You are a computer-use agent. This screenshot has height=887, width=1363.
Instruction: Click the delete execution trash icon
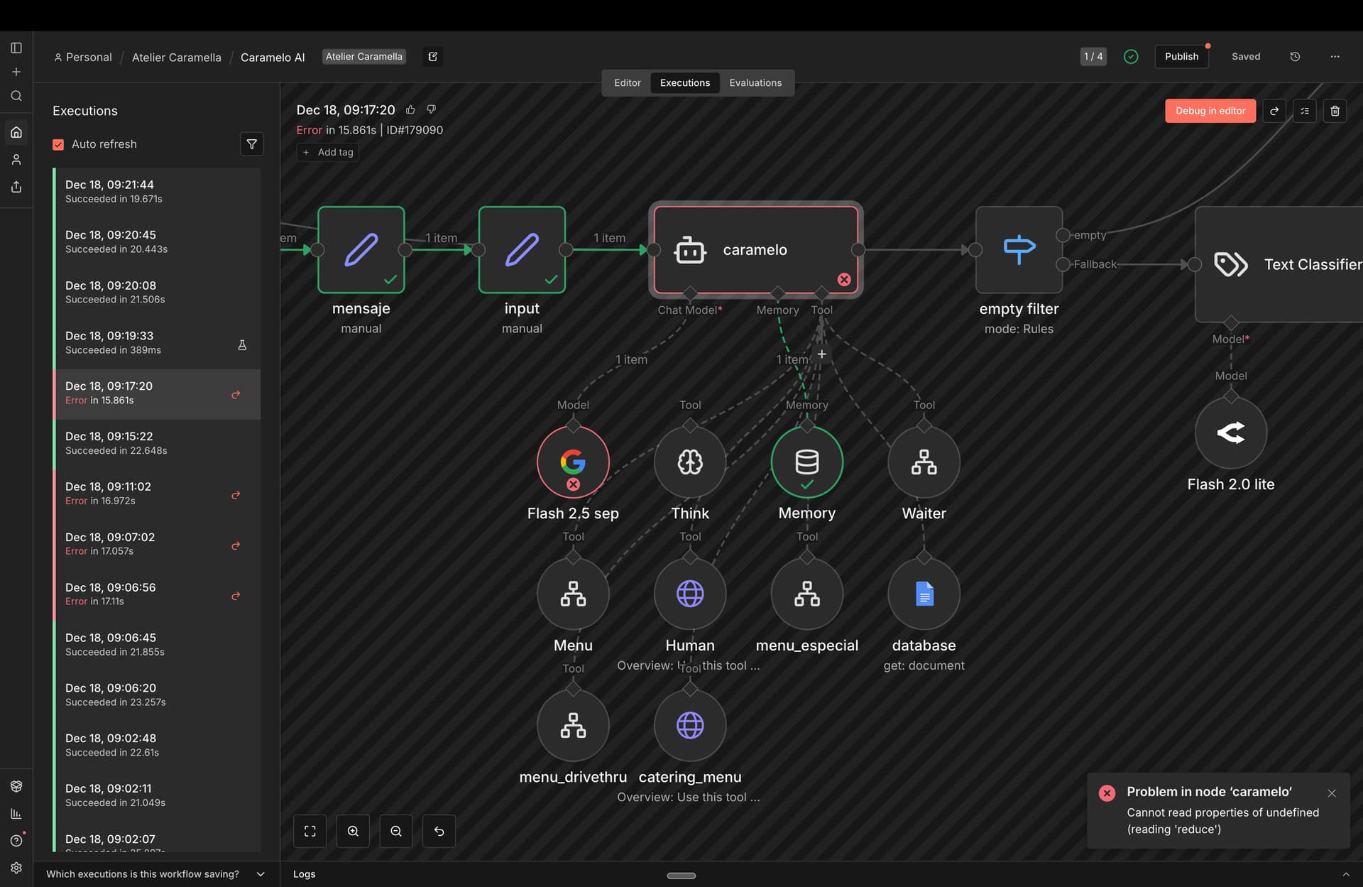click(1335, 111)
